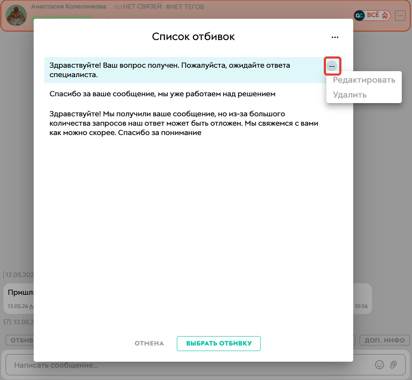Click the ОТБИВ button behind the dialog
This screenshot has height=380, width=412.
(x=20, y=340)
